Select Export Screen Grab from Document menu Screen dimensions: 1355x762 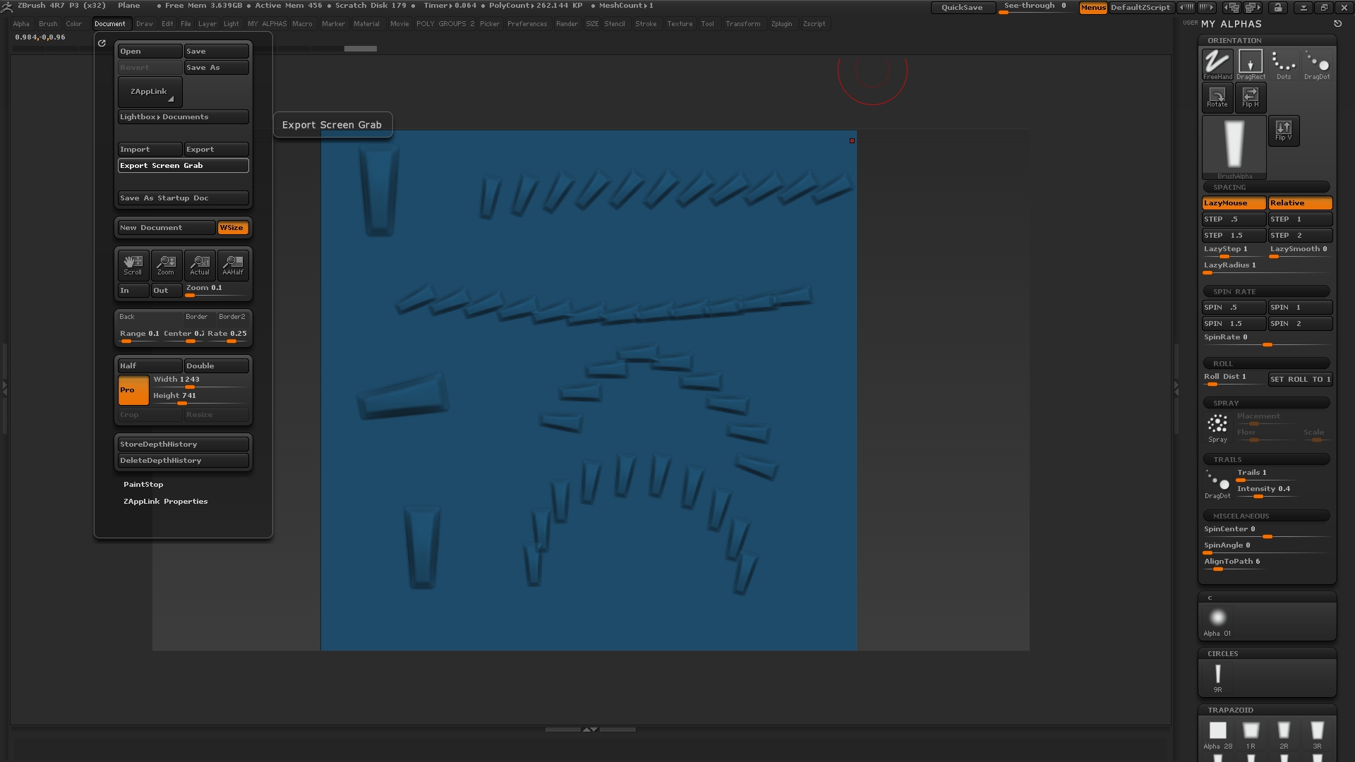click(183, 165)
